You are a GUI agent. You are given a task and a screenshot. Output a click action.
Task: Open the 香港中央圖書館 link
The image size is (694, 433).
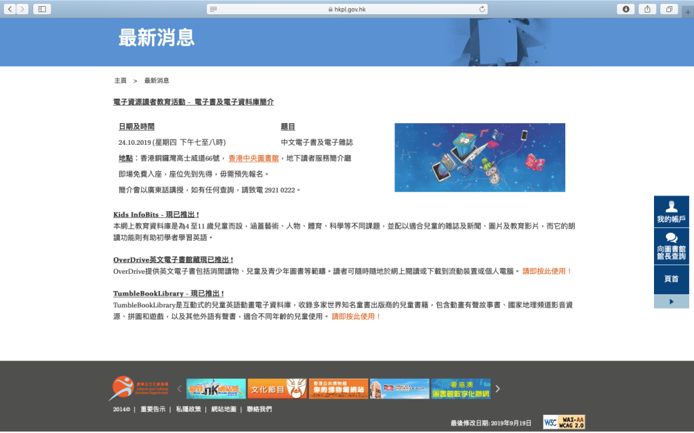(253, 158)
